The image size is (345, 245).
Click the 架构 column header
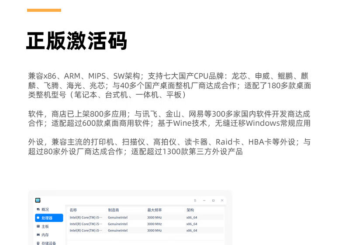pos(190,210)
